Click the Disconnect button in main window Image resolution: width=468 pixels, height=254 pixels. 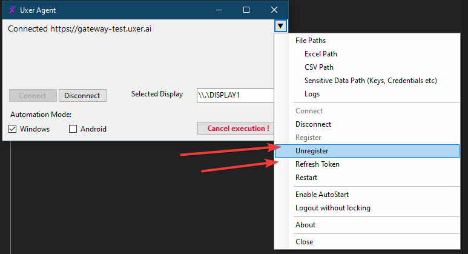82,96
